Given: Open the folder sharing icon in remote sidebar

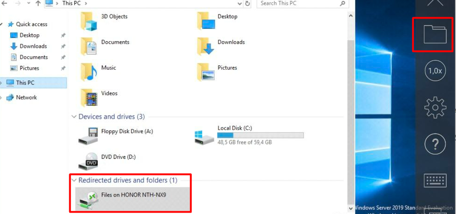Looking at the screenshot, I should (x=435, y=34).
